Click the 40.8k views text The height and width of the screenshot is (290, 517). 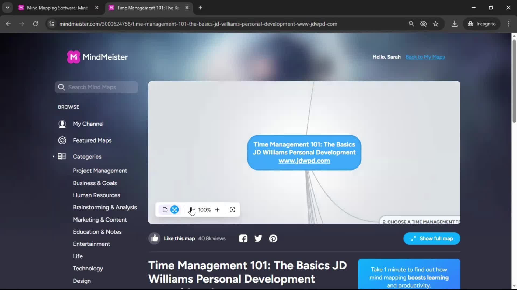point(212,238)
